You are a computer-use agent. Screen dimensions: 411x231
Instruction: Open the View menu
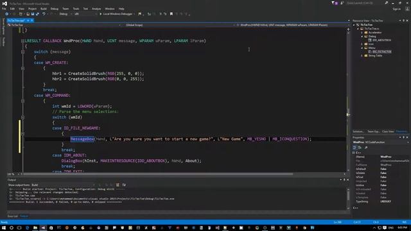click(21, 8)
